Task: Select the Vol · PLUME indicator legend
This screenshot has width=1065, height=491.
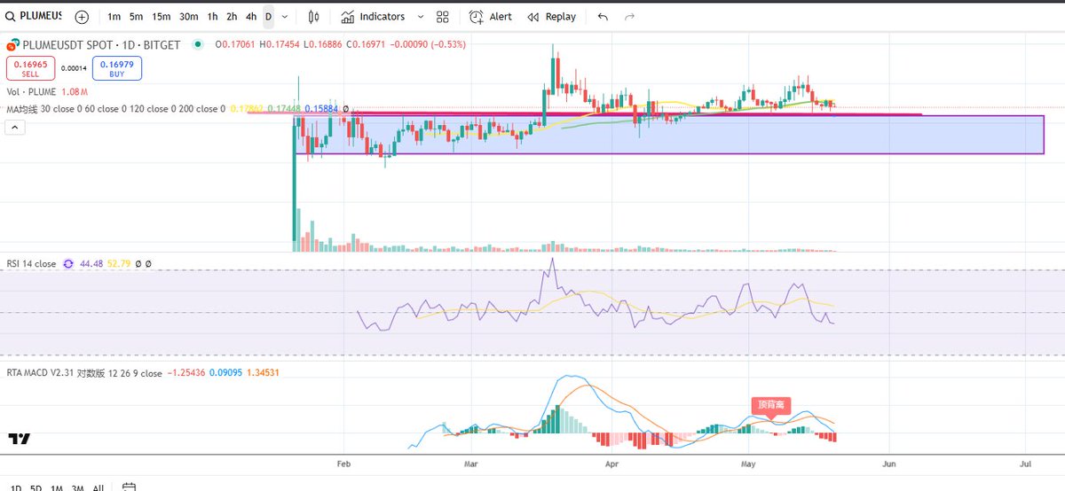Action: tap(32, 91)
